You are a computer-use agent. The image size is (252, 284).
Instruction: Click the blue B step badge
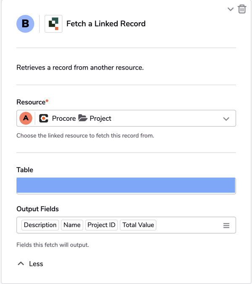pos(25,24)
